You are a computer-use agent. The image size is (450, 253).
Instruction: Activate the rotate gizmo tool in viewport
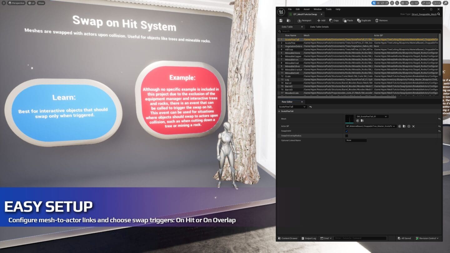[x=382, y=3]
